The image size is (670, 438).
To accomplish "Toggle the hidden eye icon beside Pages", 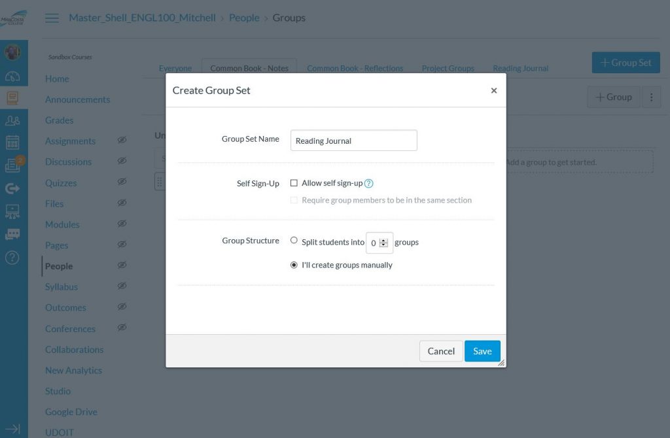I will point(122,244).
